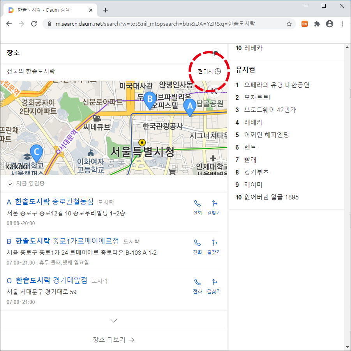Call 종로1가르메이에르점 via phone icon
The width and height of the screenshot is (351, 351).
(x=198, y=247)
